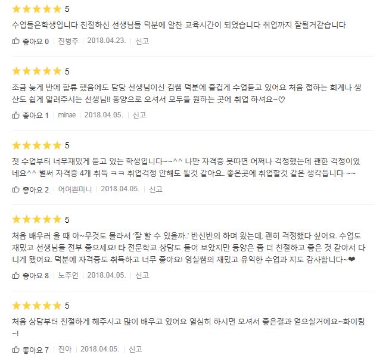Click the five-star rating on minae's review

point(36,71)
